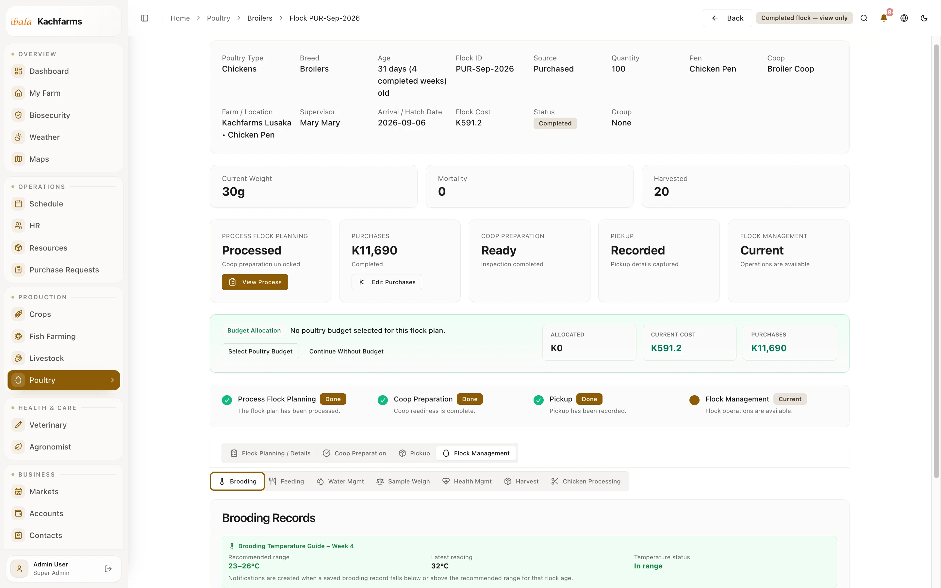Open Contacts in the sidebar
The width and height of the screenshot is (941, 588).
point(64,535)
